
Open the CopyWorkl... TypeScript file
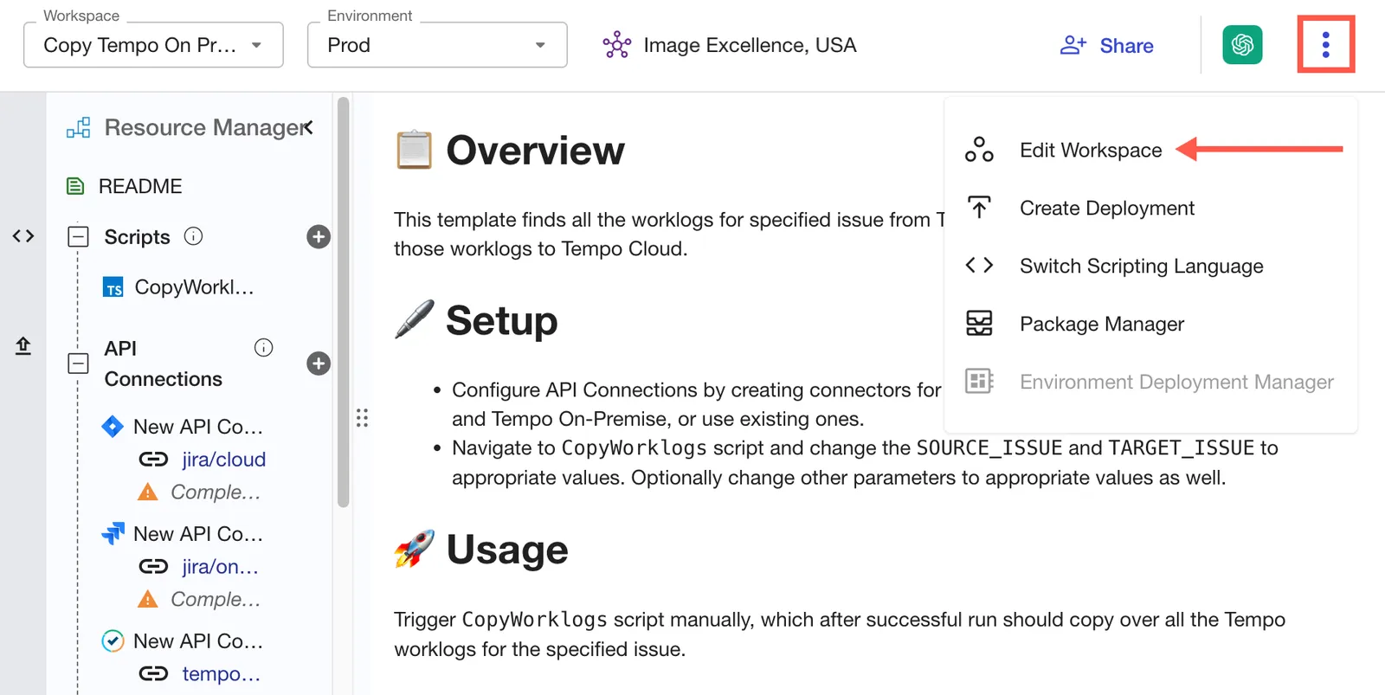tap(194, 287)
